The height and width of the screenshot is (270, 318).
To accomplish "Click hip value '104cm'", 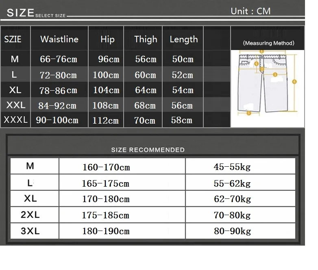I will 106,90.
